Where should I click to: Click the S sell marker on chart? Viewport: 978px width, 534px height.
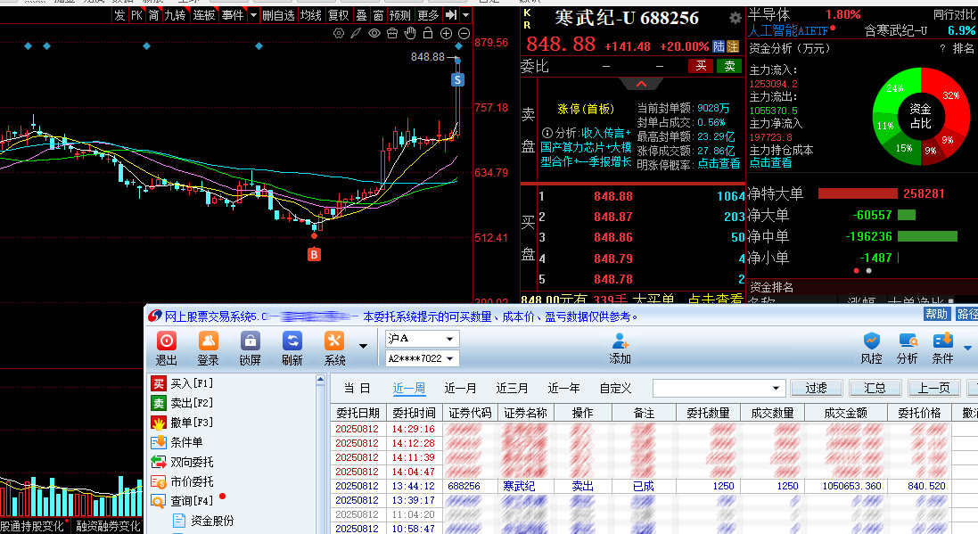(458, 80)
